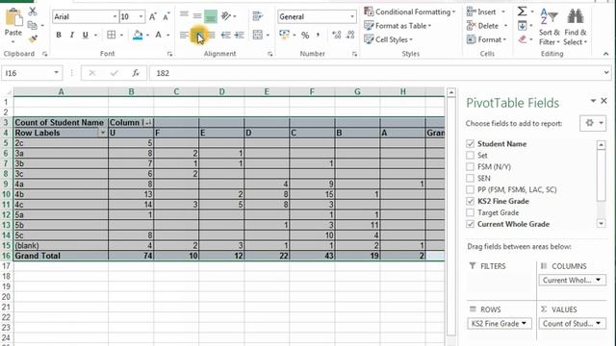This screenshot has height=346, width=616.
Task: Open the Format as Table menu
Action: click(x=398, y=26)
